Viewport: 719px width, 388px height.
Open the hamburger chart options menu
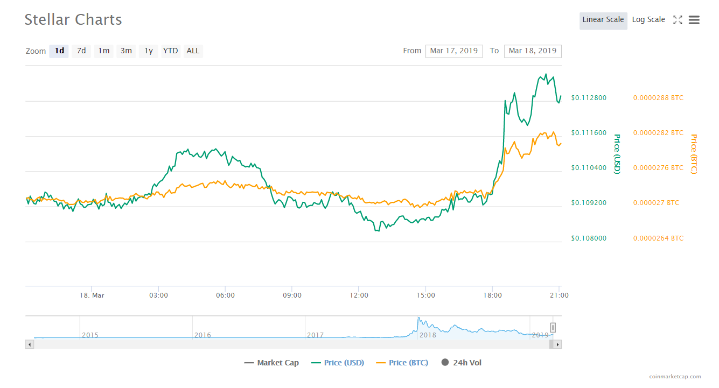coord(694,19)
